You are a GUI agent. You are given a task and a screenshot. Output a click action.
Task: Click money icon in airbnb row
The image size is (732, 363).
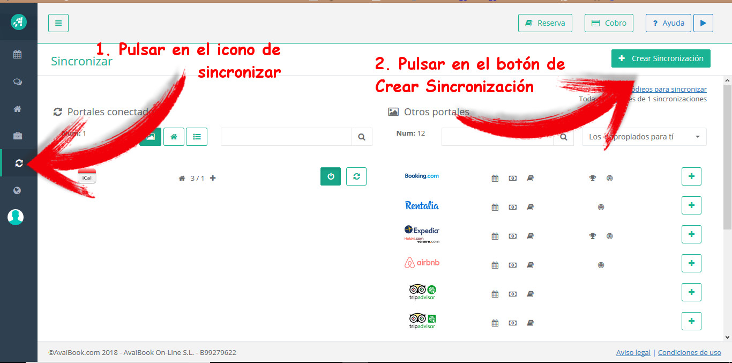point(513,265)
